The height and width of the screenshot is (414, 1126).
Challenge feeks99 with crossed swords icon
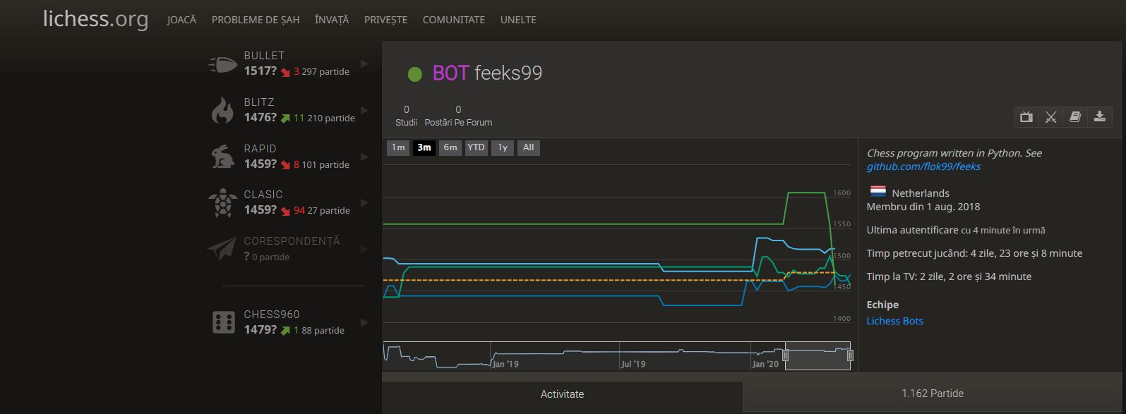1050,117
